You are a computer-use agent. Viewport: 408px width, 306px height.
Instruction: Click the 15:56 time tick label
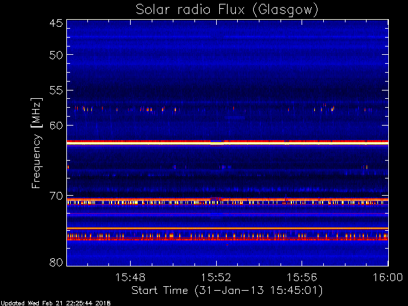tap(302, 277)
